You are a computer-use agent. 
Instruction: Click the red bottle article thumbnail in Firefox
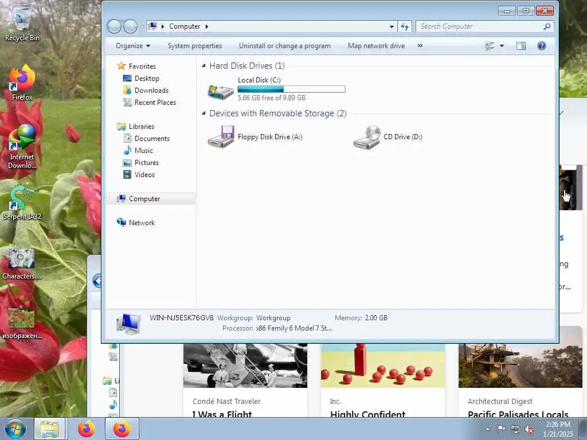(382, 365)
